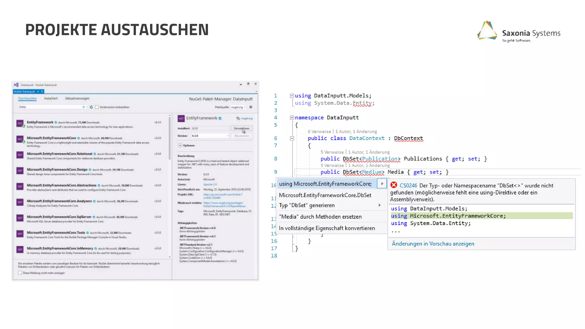Switch to the Aktualisierungen tab
This screenshot has height=329, width=585.
click(77, 99)
